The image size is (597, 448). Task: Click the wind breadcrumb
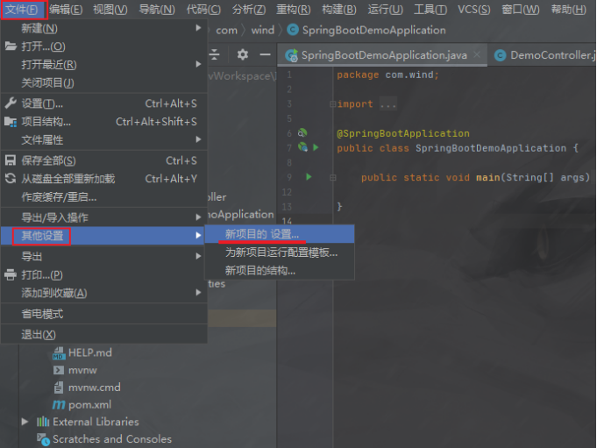pyautogui.click(x=263, y=30)
